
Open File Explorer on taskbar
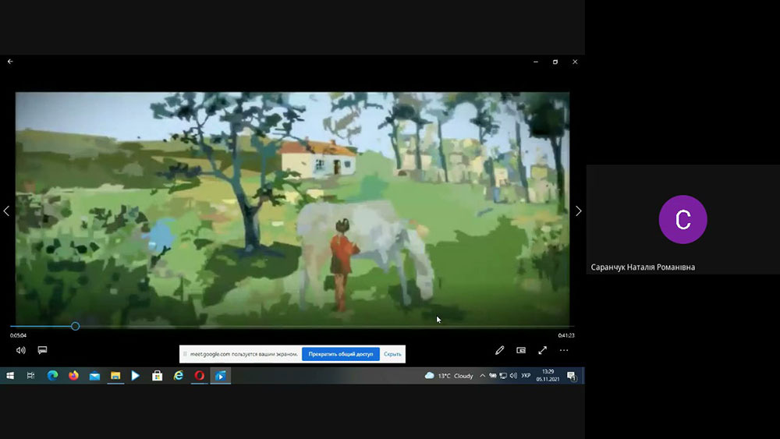click(115, 376)
